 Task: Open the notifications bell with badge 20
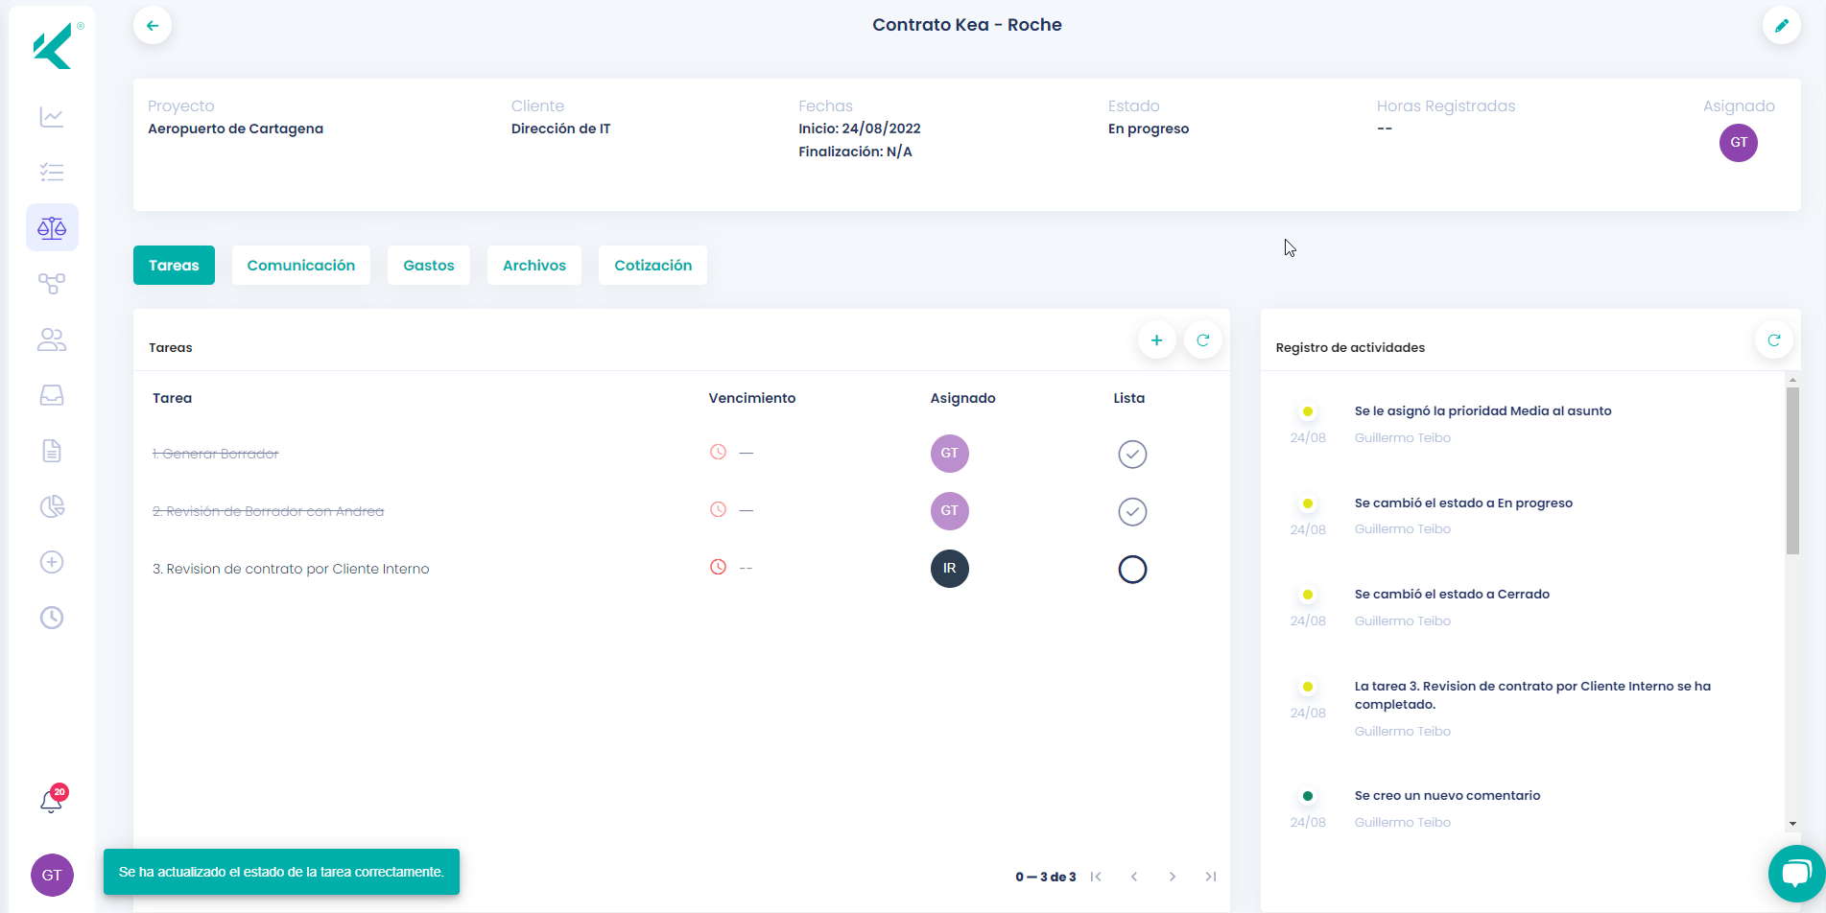pos(52,801)
